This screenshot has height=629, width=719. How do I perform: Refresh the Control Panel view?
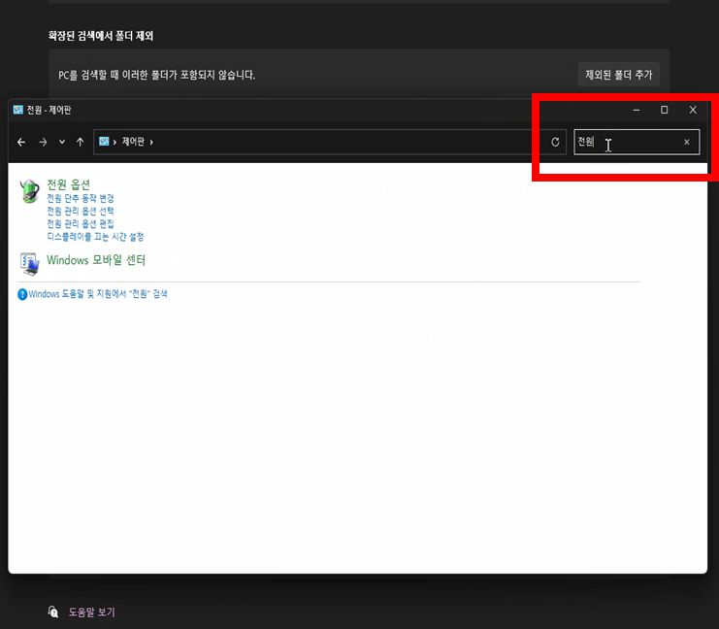(555, 143)
